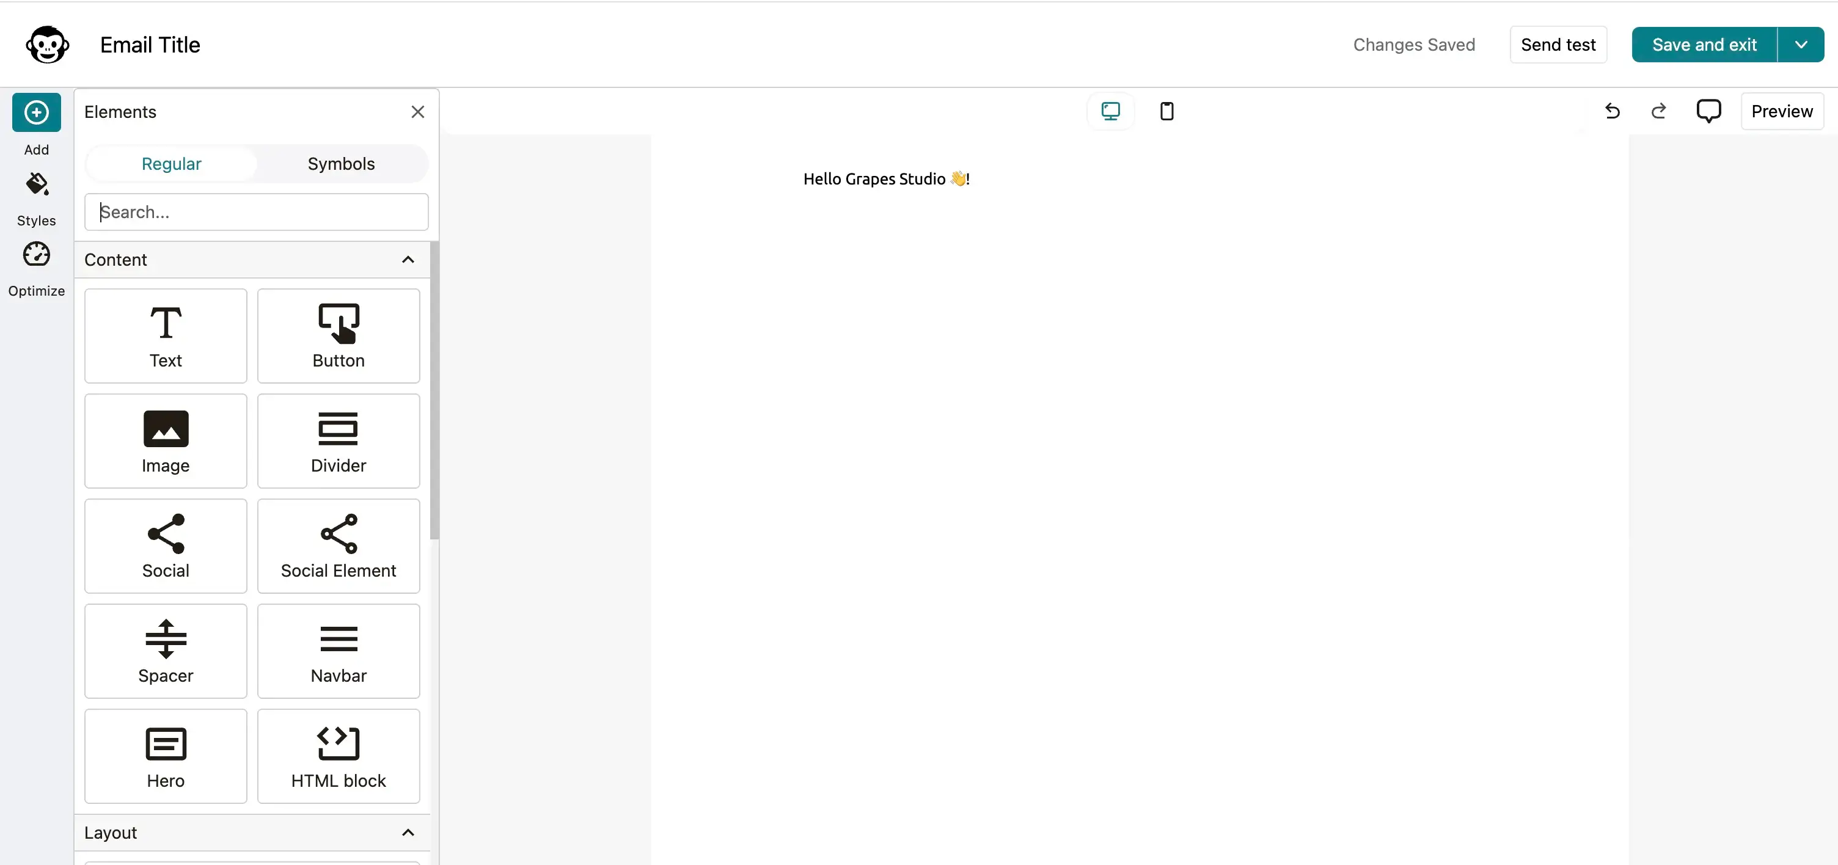Viewport: 1838px width, 865px height.
Task: Switch canvas to mobile view
Action: pos(1166,111)
